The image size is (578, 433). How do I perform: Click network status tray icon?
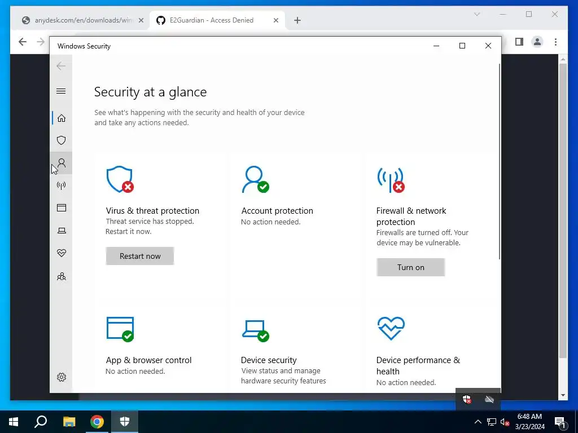click(491, 422)
